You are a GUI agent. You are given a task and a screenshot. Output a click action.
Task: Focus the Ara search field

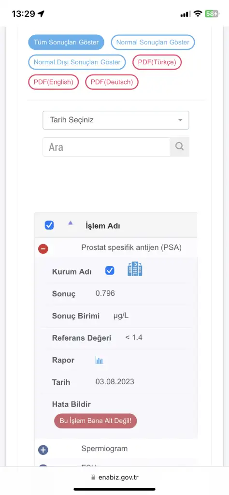coord(107,147)
